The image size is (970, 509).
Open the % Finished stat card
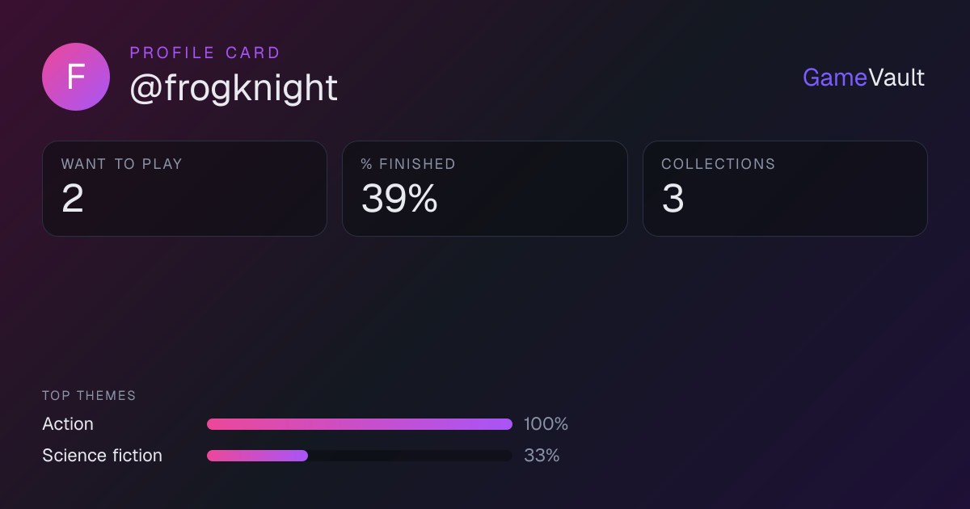click(x=485, y=188)
